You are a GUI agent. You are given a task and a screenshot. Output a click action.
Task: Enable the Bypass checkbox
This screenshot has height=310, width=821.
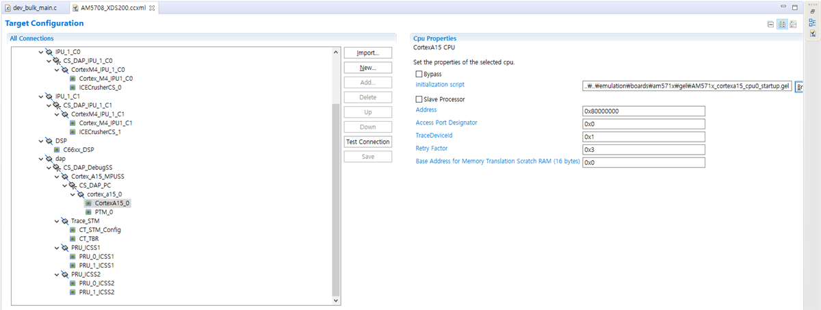tap(419, 74)
